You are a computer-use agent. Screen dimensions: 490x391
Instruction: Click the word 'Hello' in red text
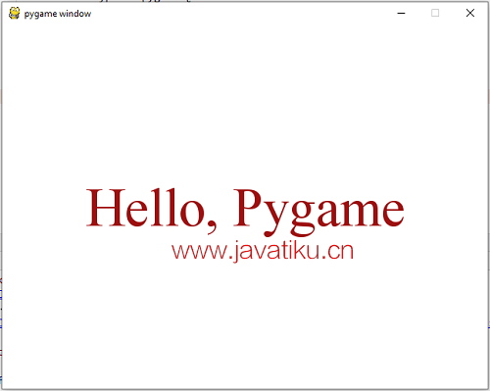145,208
